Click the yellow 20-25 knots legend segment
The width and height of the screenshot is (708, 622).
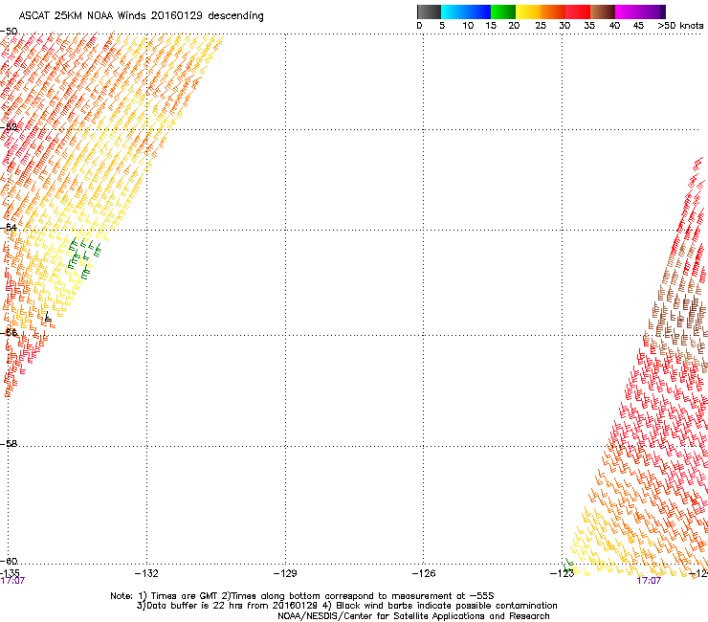point(528,11)
